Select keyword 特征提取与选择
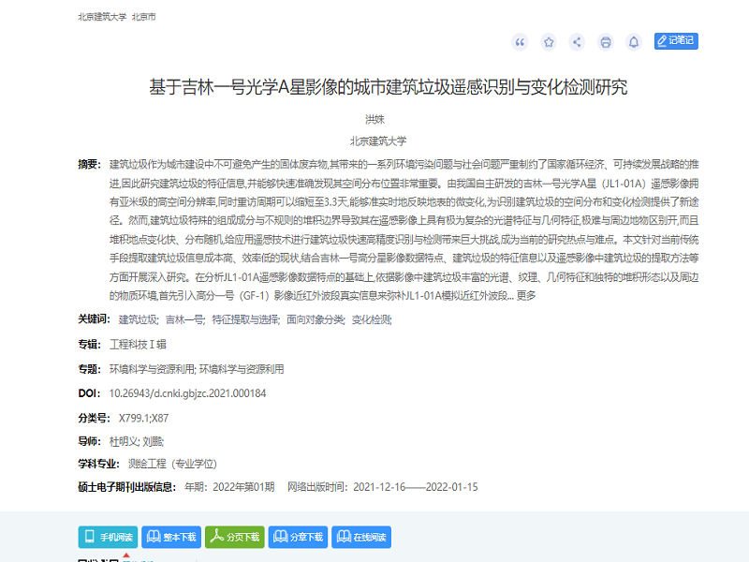749x562 pixels. (244, 320)
